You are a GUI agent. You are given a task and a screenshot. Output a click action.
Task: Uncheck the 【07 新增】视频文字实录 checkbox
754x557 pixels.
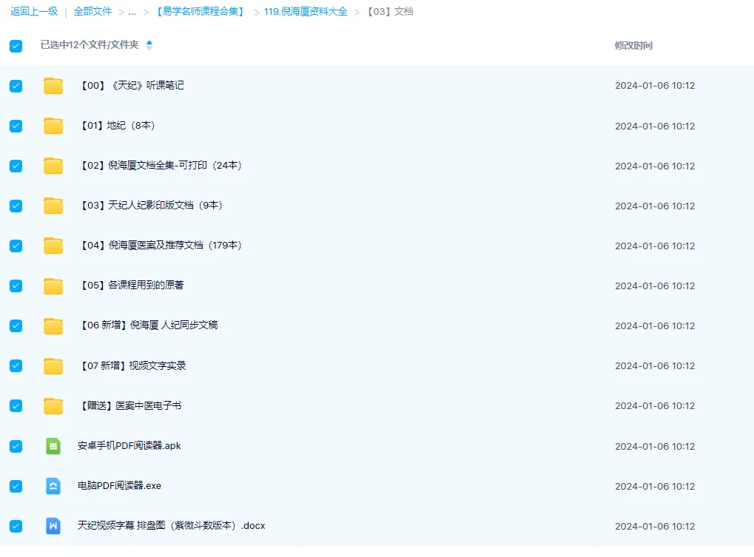click(16, 365)
